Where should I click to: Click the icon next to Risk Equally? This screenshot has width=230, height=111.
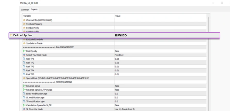tap(24, 51)
